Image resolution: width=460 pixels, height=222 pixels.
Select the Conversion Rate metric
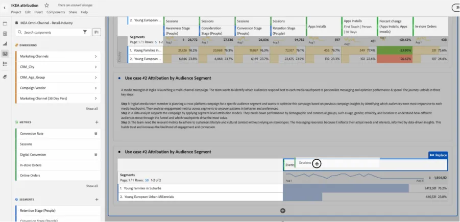tap(58, 133)
